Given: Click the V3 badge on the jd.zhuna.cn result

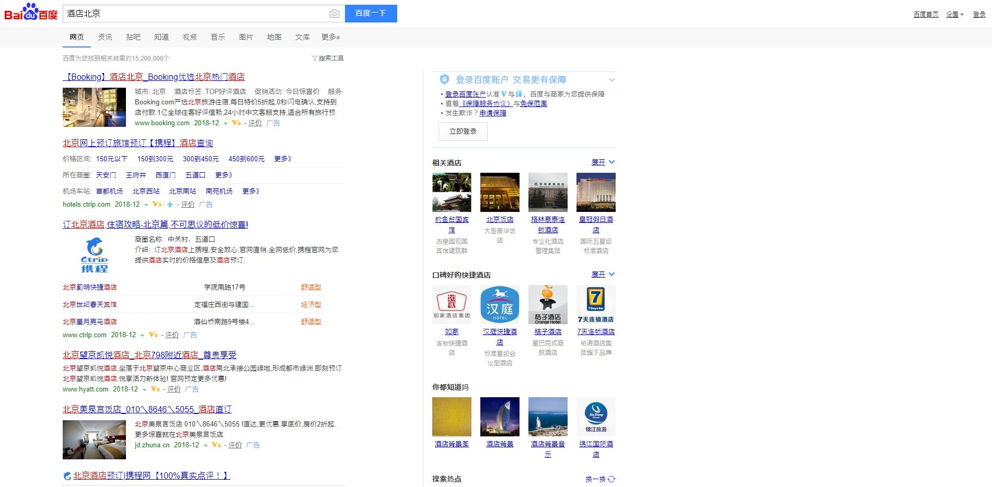Looking at the screenshot, I should pyautogui.click(x=216, y=445).
